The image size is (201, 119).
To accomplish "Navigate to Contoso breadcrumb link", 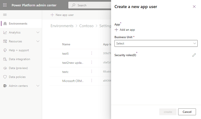I will pos(86,26).
